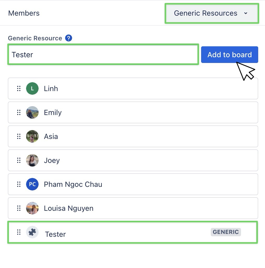Click Louisa Nguyen's profile photo
The image size is (265, 268).
tap(32, 208)
